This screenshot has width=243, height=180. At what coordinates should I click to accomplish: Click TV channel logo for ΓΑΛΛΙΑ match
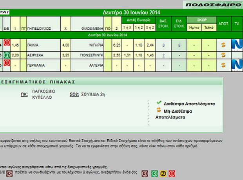coord(237,44)
